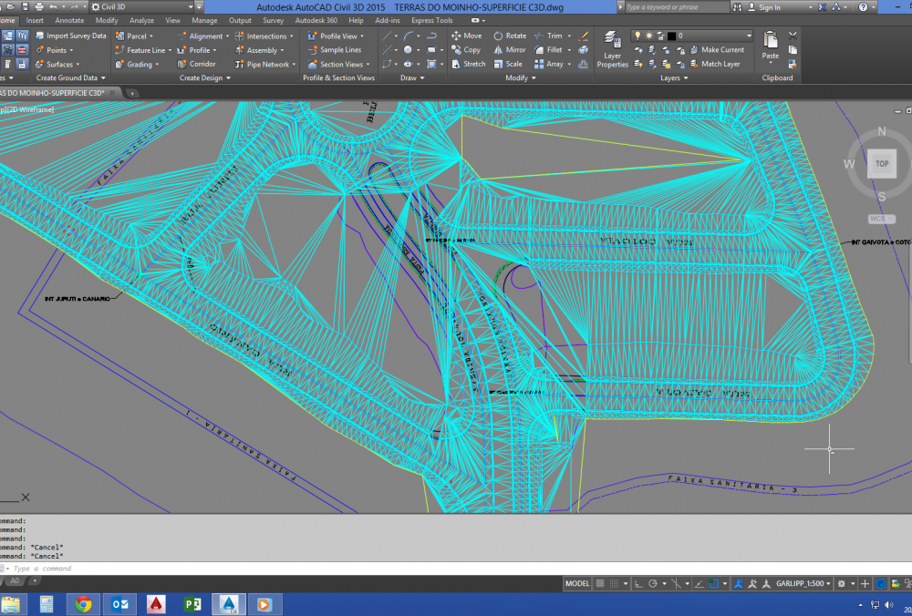
Task: Click the Plot printer icon
Action: [x=39, y=7]
